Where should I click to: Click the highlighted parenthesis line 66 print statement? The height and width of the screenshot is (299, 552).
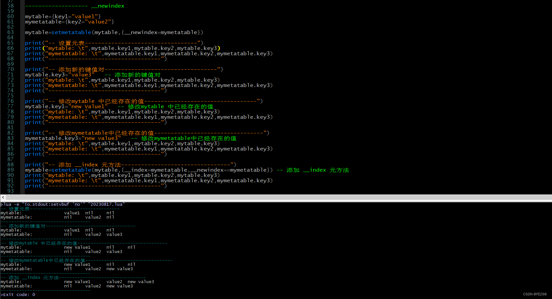pyautogui.click(x=123, y=48)
